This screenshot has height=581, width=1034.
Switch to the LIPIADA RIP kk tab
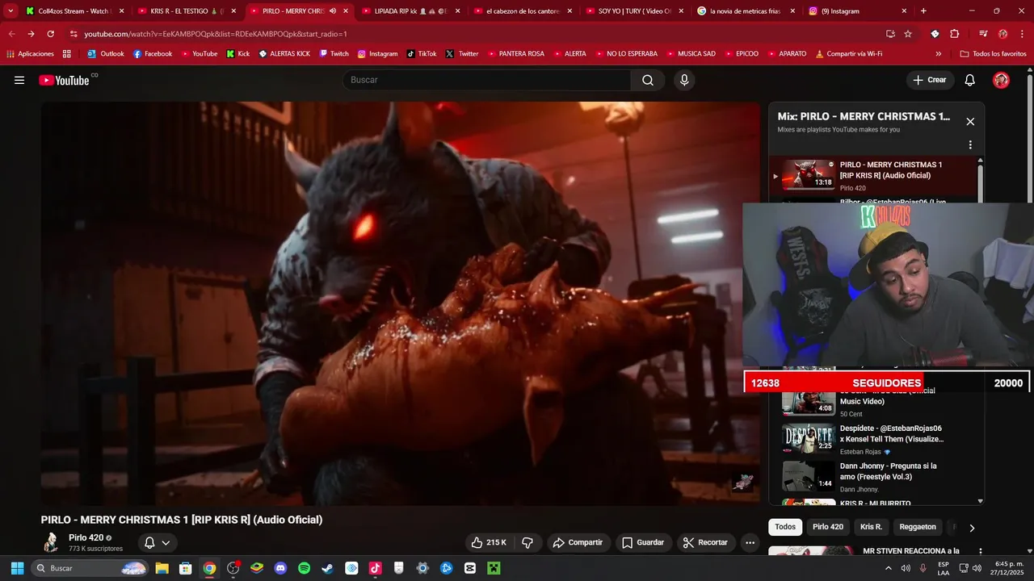[411, 11]
